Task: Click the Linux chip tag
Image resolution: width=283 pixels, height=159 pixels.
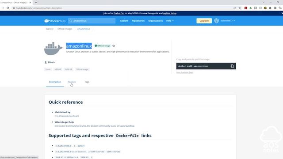Action: point(48,69)
